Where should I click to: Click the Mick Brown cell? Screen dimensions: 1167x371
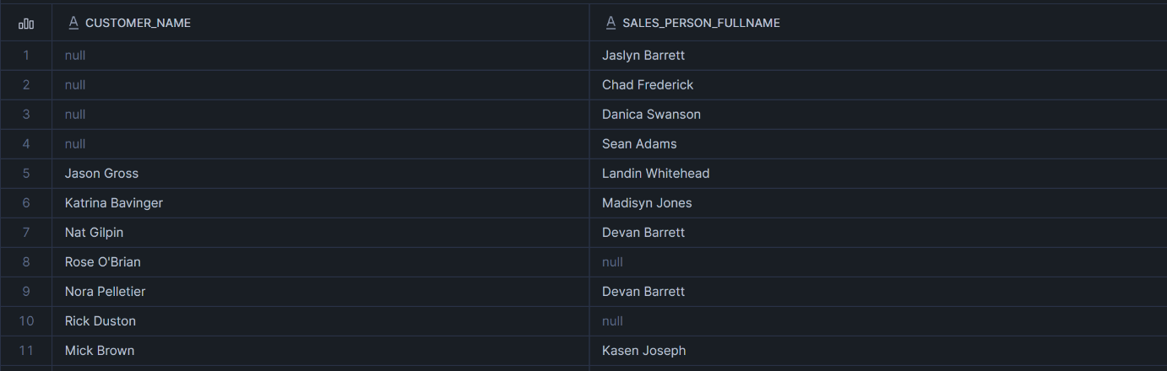(100, 351)
